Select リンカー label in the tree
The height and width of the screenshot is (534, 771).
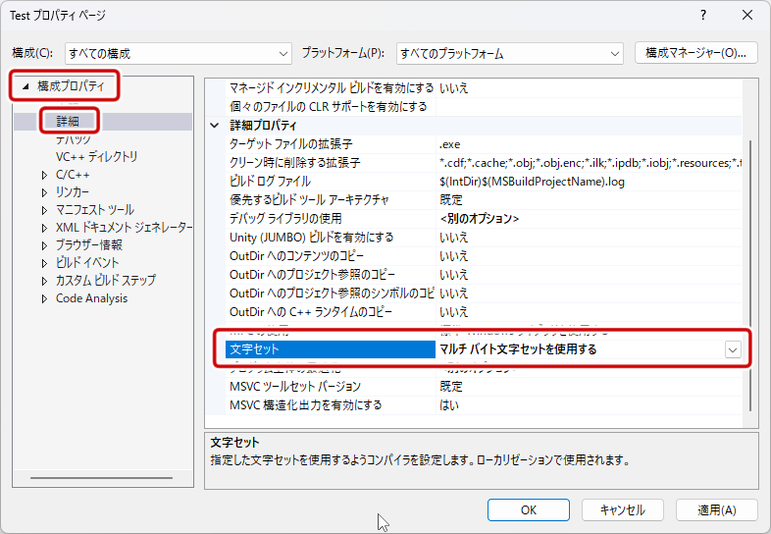(x=73, y=192)
